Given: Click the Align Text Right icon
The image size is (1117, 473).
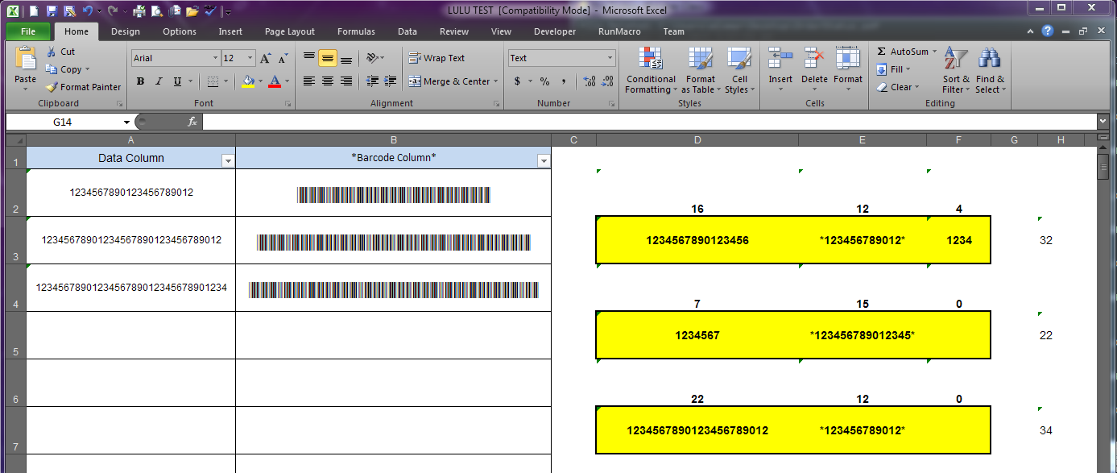Looking at the screenshot, I should (x=346, y=81).
